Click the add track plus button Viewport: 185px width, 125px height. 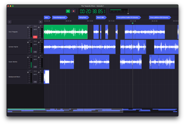(10, 22)
